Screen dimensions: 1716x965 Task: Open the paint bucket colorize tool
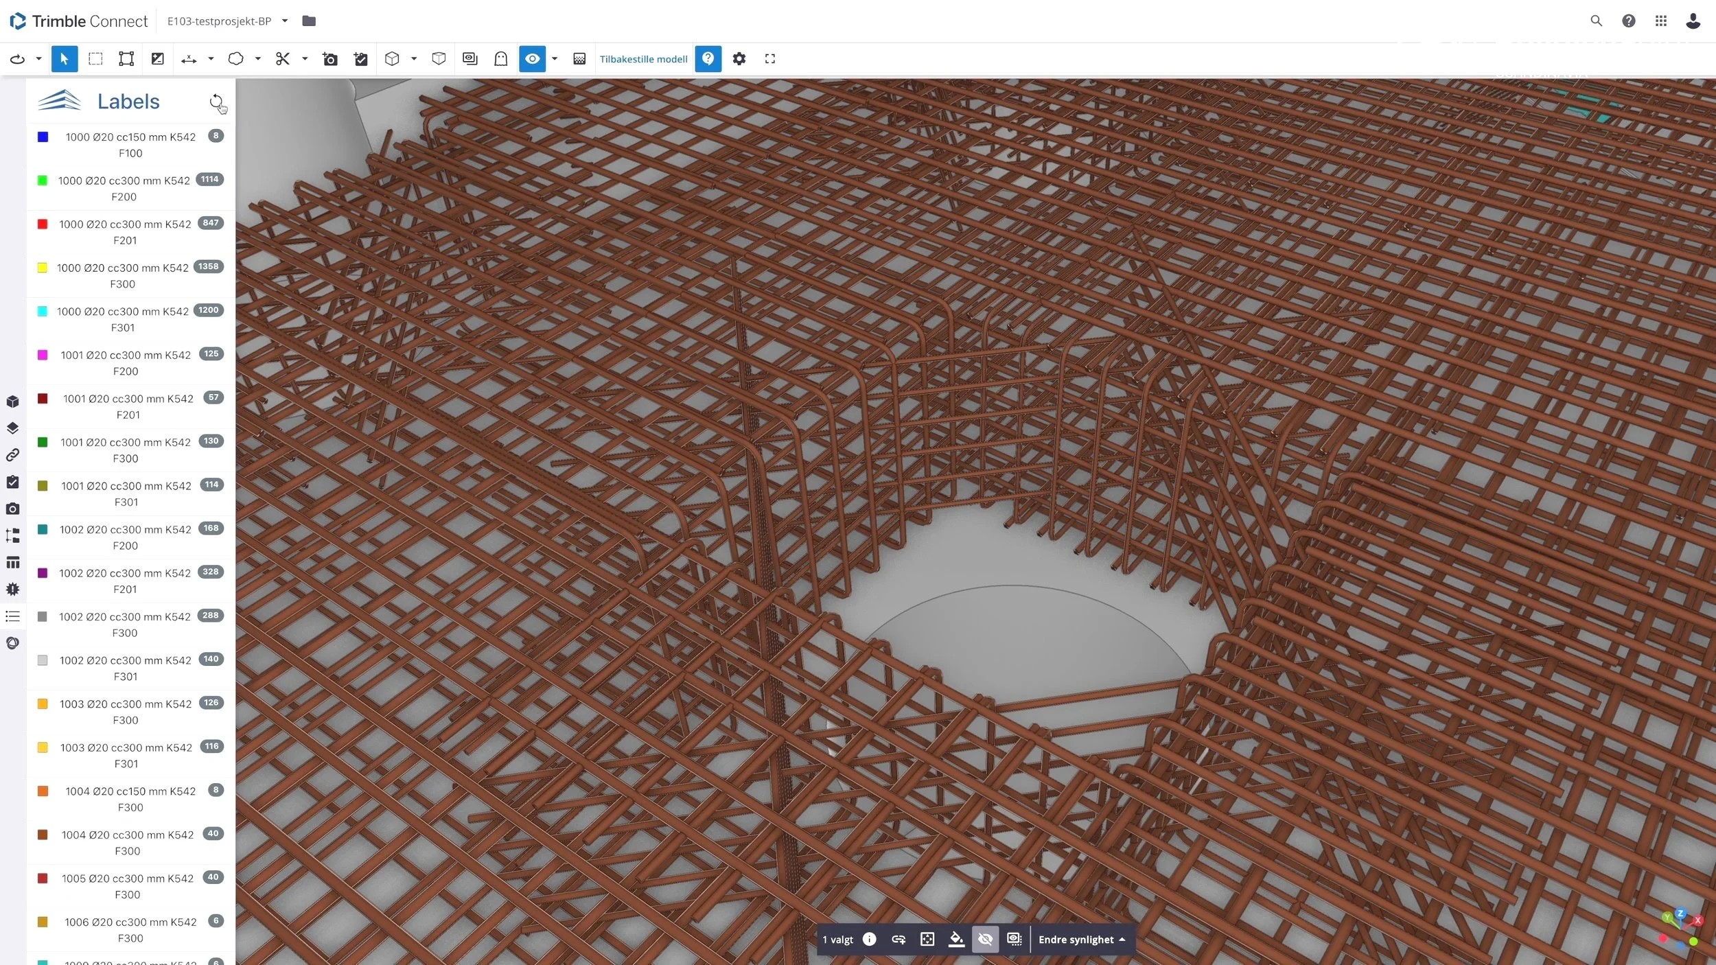coord(956,939)
